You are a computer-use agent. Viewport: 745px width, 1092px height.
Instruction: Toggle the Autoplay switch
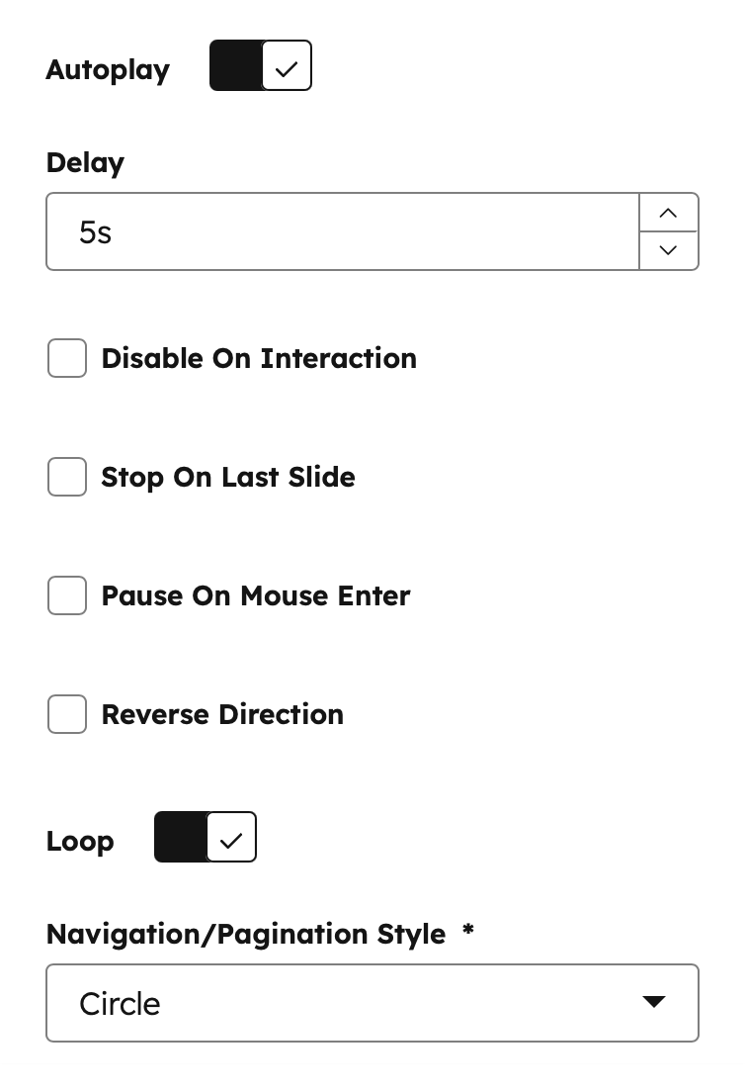coord(260,65)
